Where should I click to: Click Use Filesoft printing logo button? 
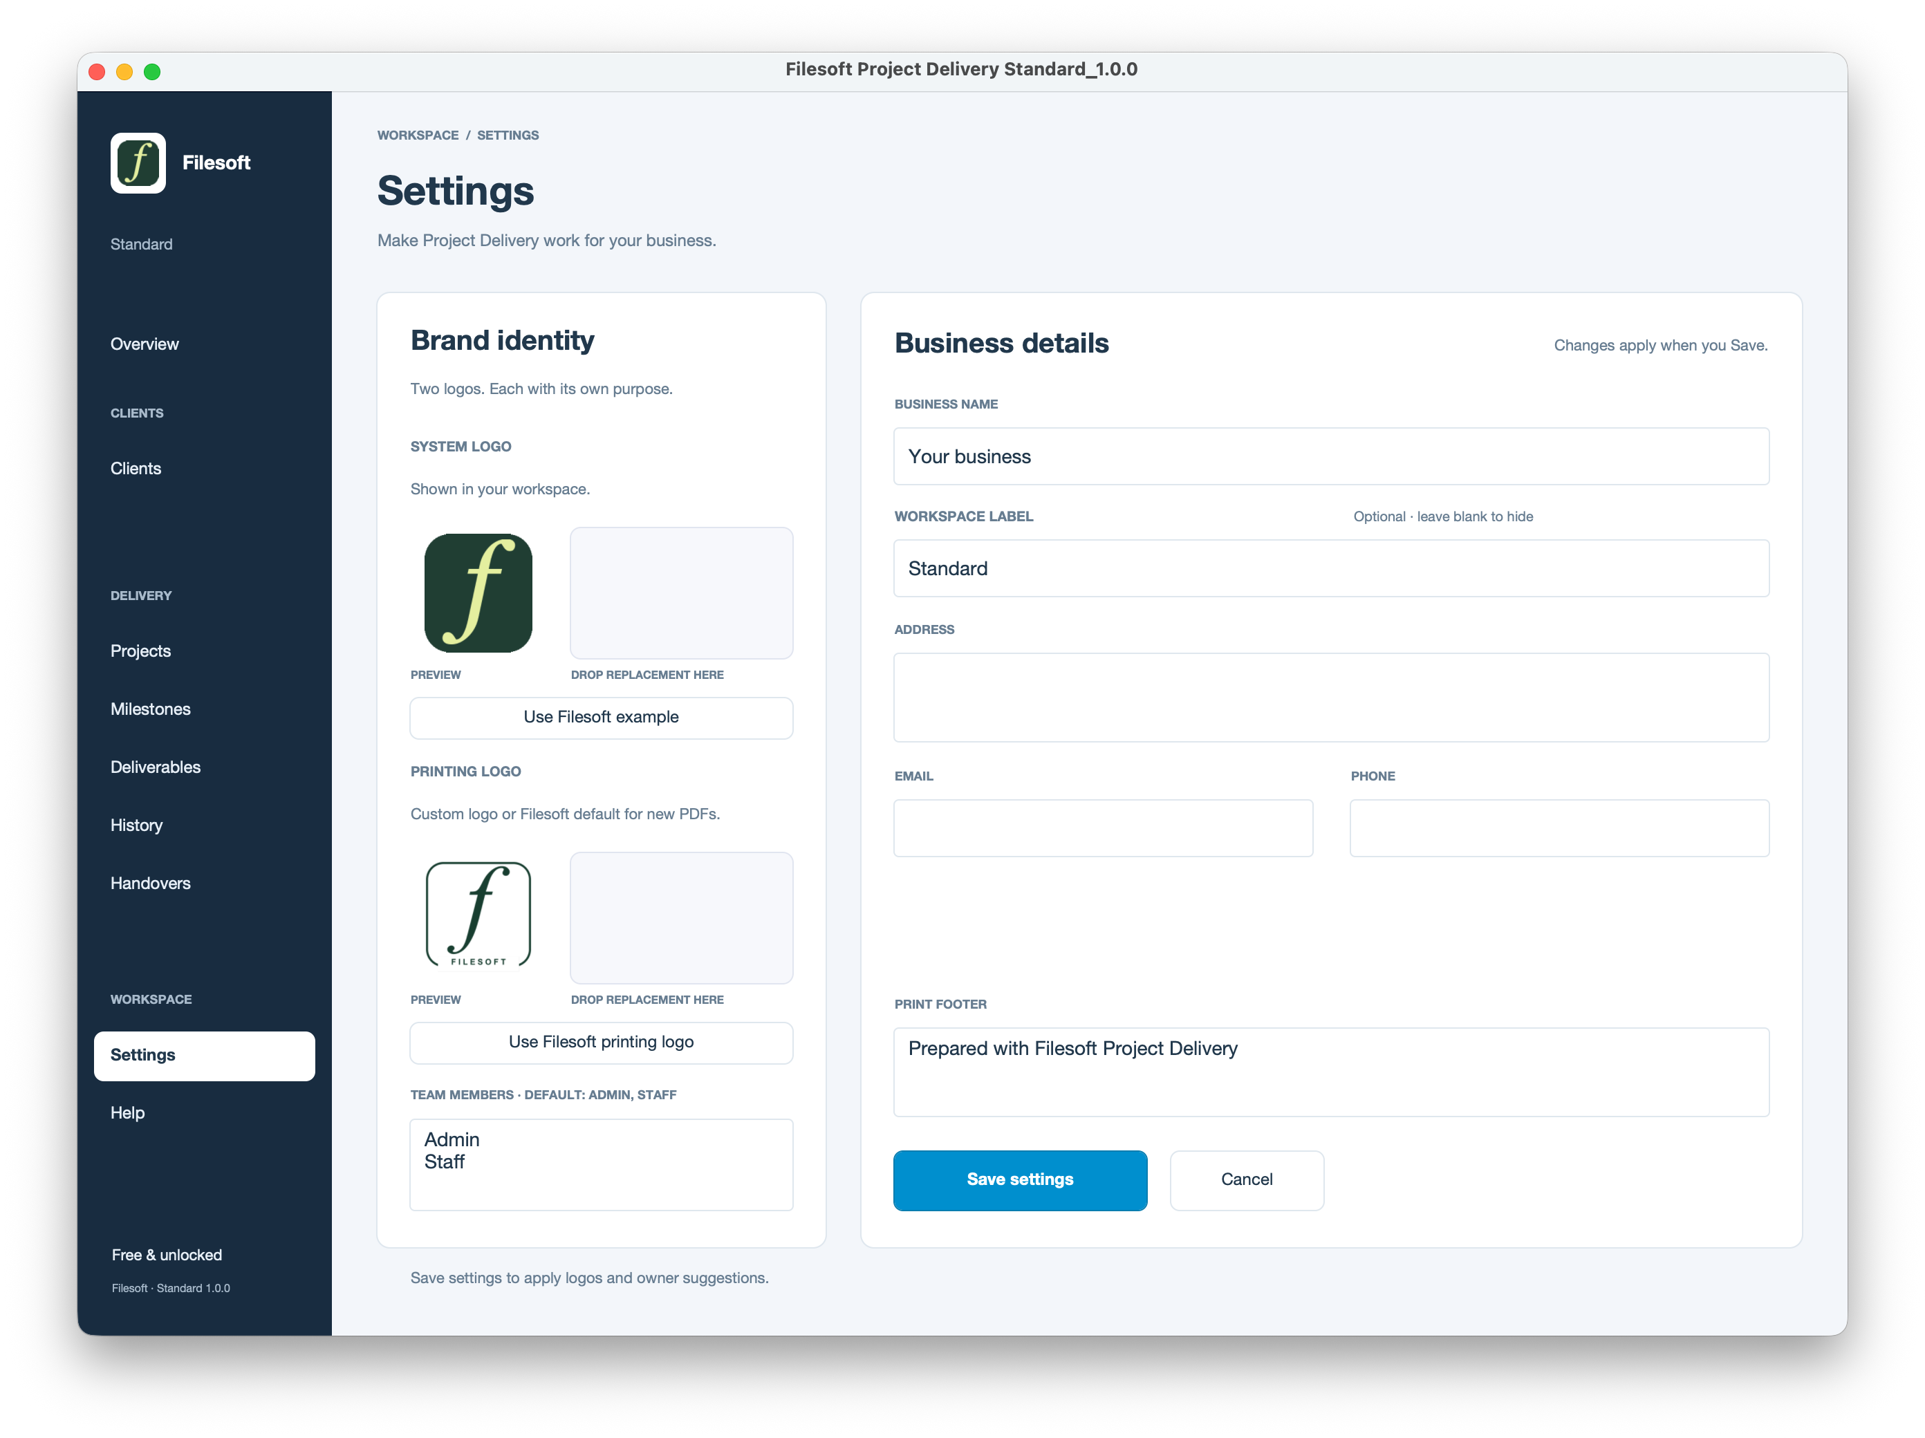(x=602, y=1043)
